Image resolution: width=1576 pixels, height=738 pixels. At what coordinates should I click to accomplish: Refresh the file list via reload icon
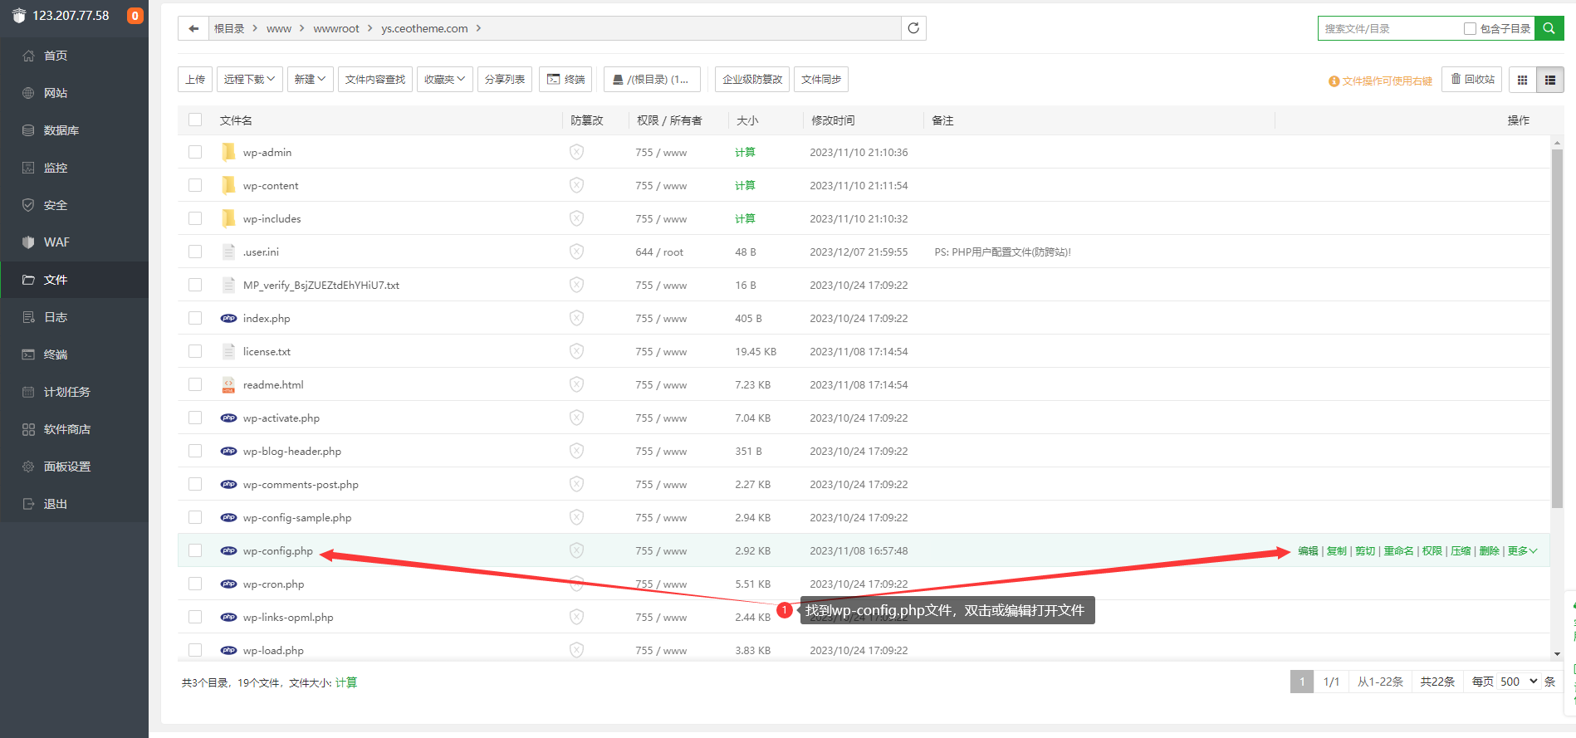point(913,28)
